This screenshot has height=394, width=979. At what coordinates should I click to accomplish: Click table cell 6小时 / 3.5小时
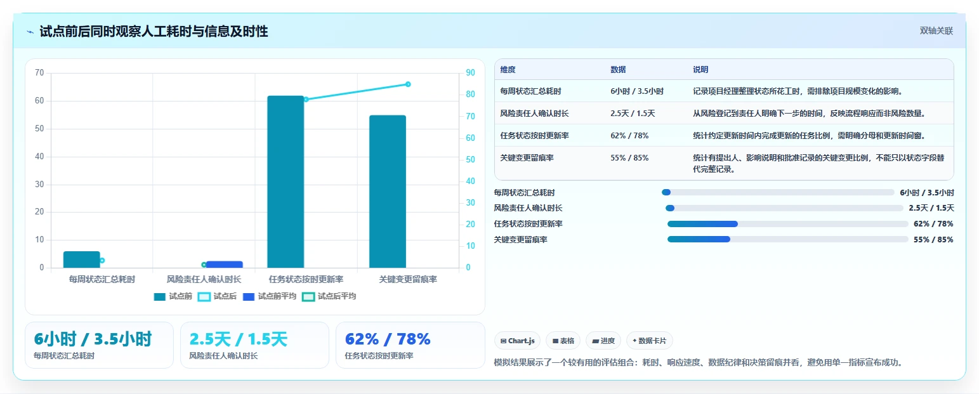(x=637, y=91)
